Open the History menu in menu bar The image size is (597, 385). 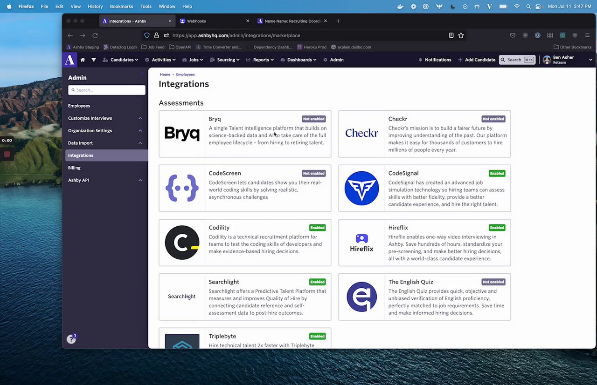pos(95,7)
